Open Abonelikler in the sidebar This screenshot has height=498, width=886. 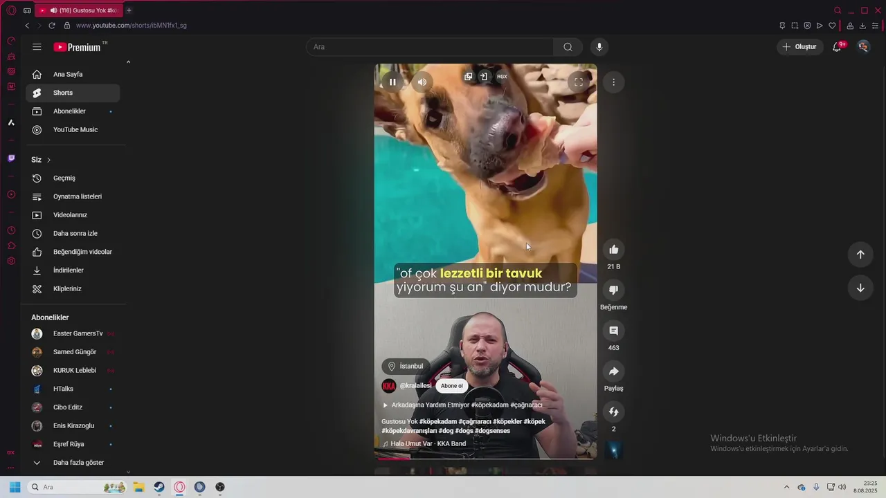click(73, 111)
